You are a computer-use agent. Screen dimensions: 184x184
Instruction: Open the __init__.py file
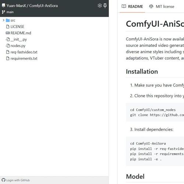[x=19, y=39]
